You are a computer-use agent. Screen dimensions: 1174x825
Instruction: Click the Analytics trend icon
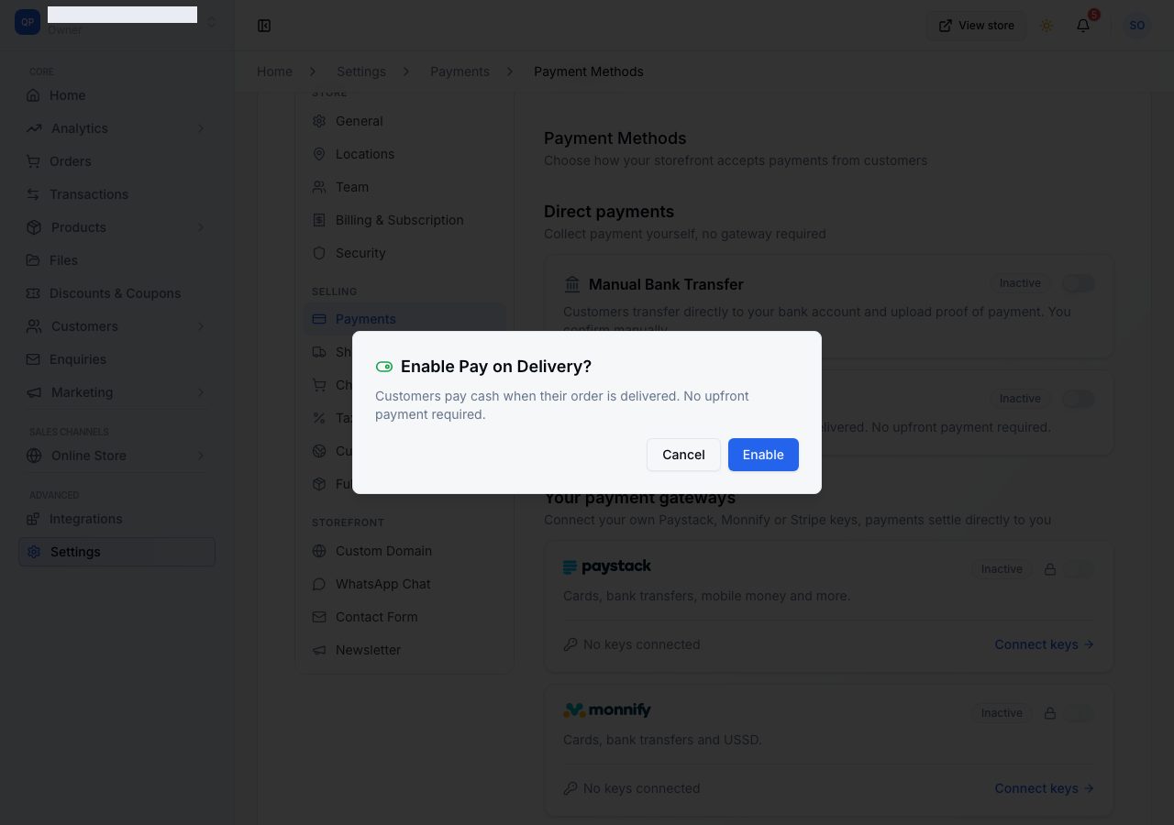pyautogui.click(x=34, y=128)
